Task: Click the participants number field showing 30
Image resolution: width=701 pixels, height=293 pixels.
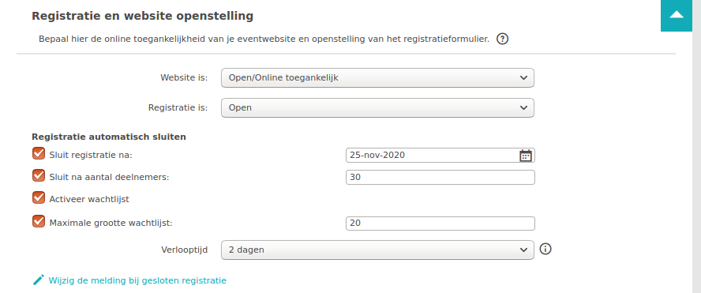Action: (440, 177)
